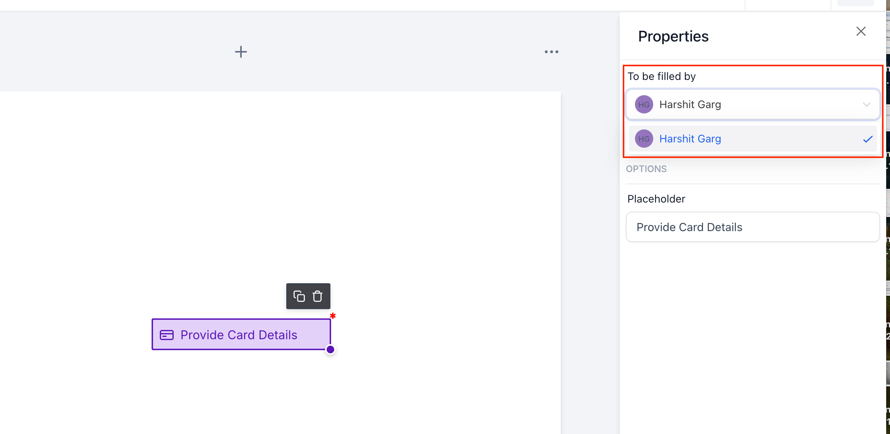Image resolution: width=890 pixels, height=434 pixels.
Task: Click the plus icon to add content
Action: pos(241,51)
